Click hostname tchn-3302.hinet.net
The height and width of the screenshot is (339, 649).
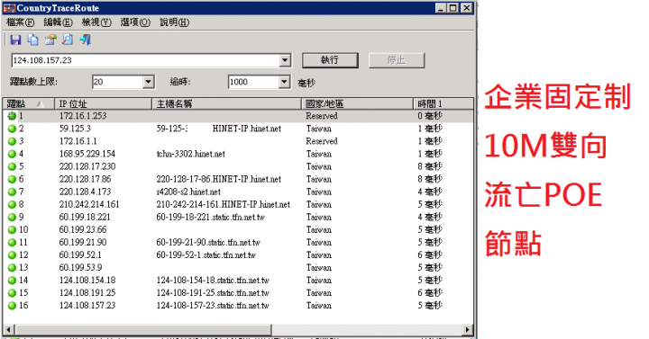click(x=191, y=154)
